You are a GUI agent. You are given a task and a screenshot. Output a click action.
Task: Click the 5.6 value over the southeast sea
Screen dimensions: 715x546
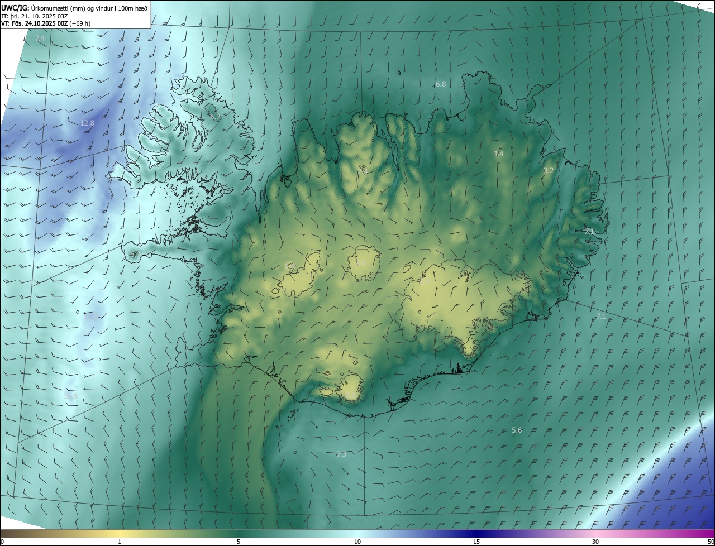(517, 430)
